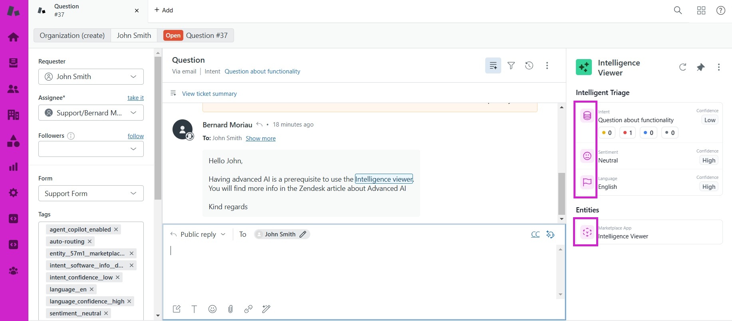Viewport: 732px width, 321px height.
Task: Open the Reporting bar chart icon
Action: coord(14,167)
